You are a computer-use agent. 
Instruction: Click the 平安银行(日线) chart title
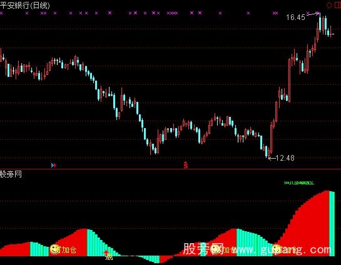click(x=25, y=6)
